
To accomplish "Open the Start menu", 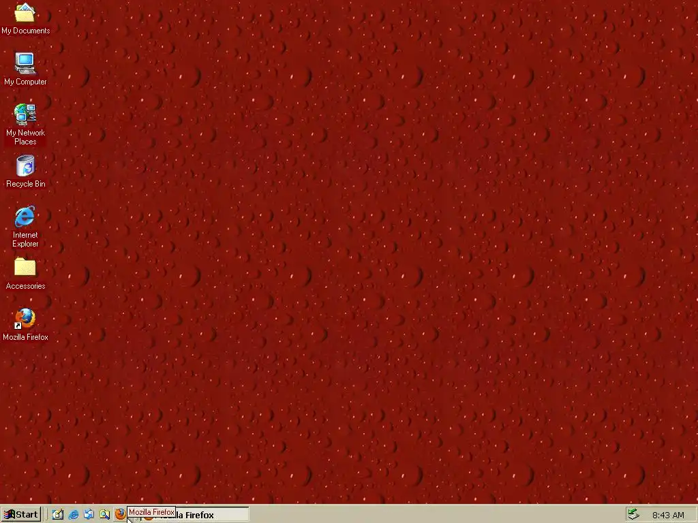I will 21,515.
